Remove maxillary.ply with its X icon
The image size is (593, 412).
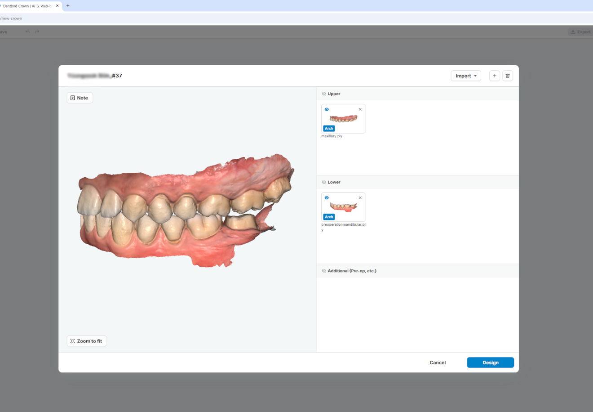point(360,109)
